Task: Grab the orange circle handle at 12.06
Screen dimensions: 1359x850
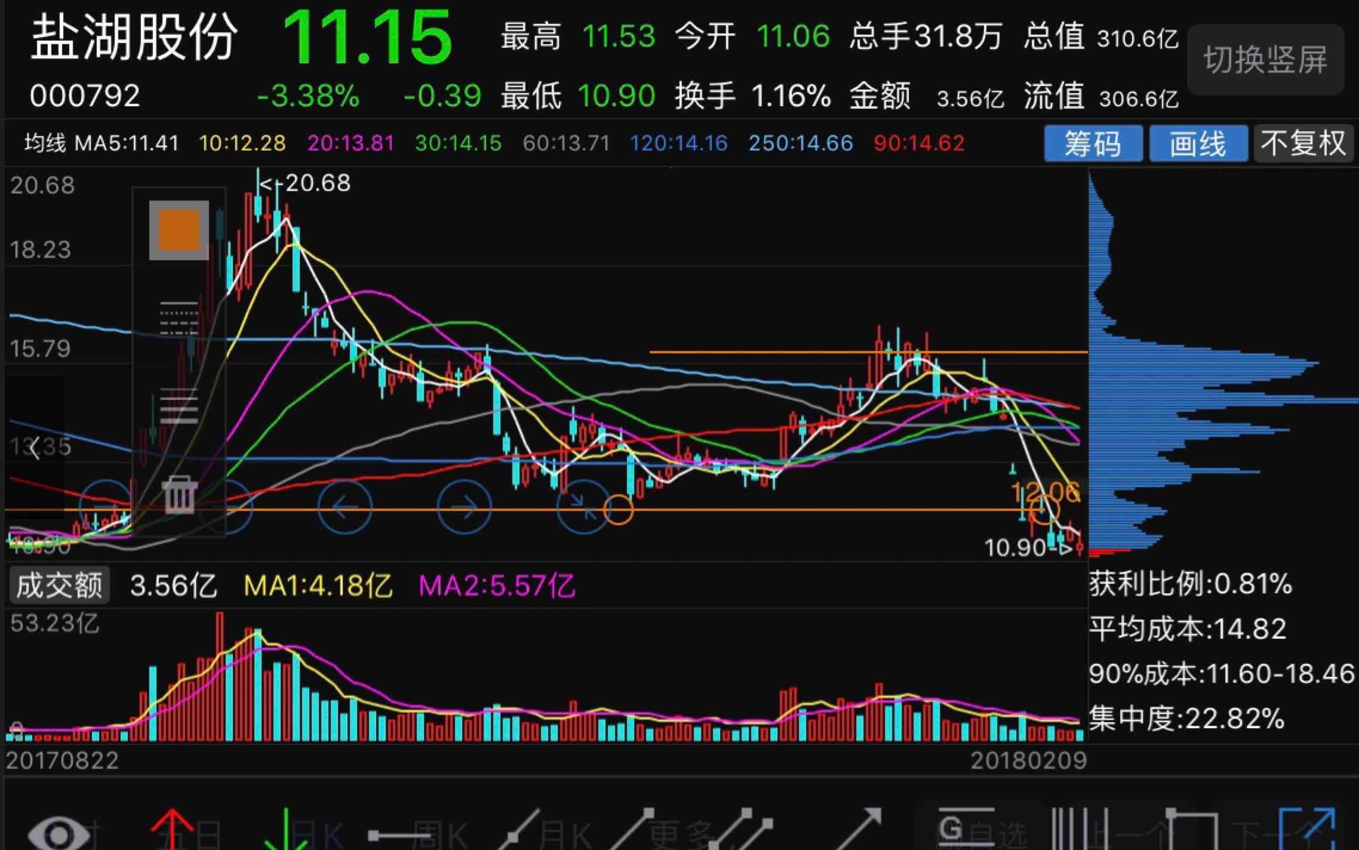Action: tap(1044, 509)
